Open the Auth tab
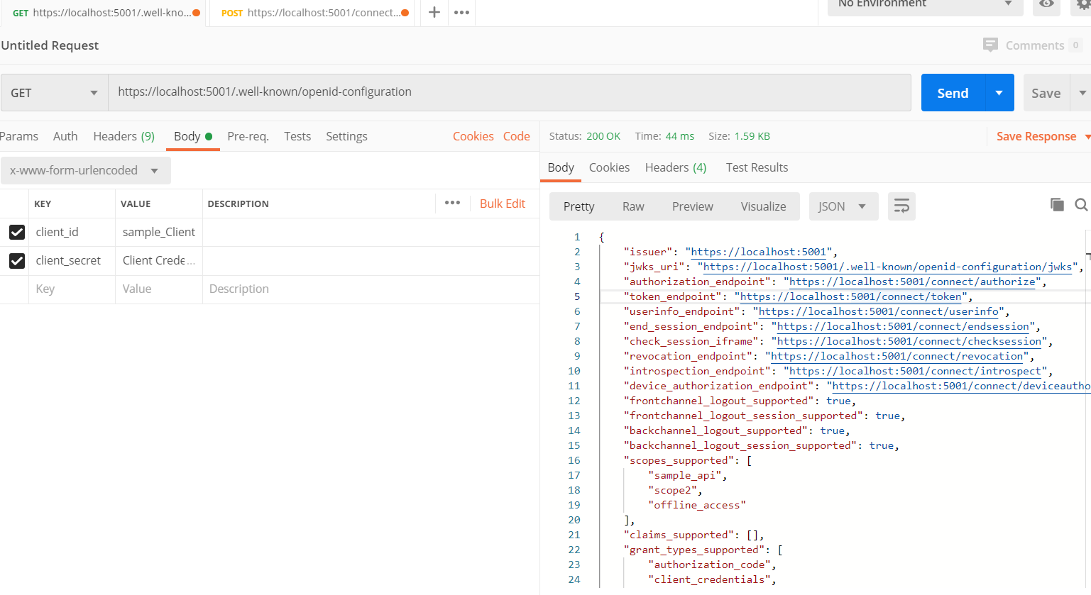This screenshot has width=1091, height=595. coord(65,136)
